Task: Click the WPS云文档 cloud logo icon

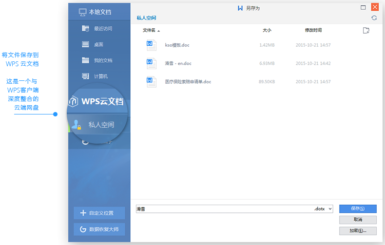Action: (73, 101)
